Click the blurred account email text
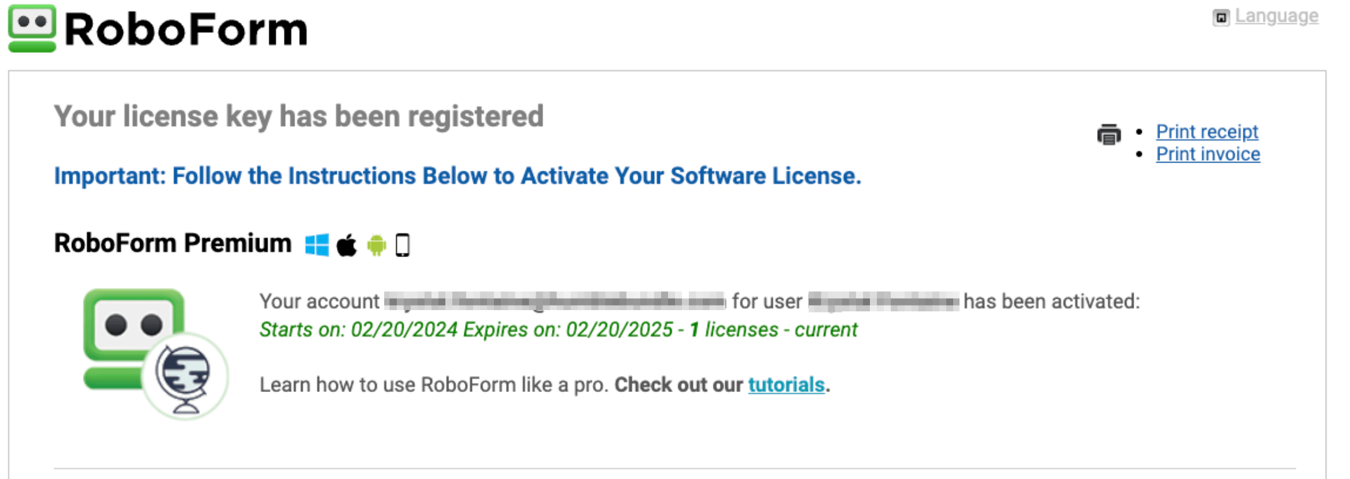The image size is (1350, 479). [x=555, y=301]
